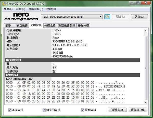
Task: Click the 複製 Text button
Action: [x=117, y=110]
